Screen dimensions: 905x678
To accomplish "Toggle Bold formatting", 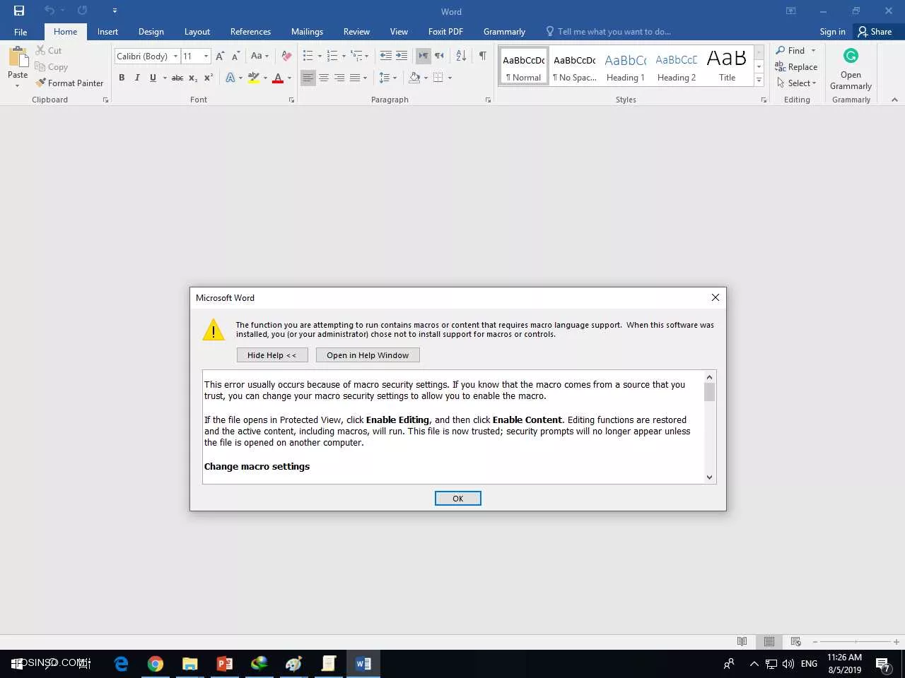I will coord(122,78).
